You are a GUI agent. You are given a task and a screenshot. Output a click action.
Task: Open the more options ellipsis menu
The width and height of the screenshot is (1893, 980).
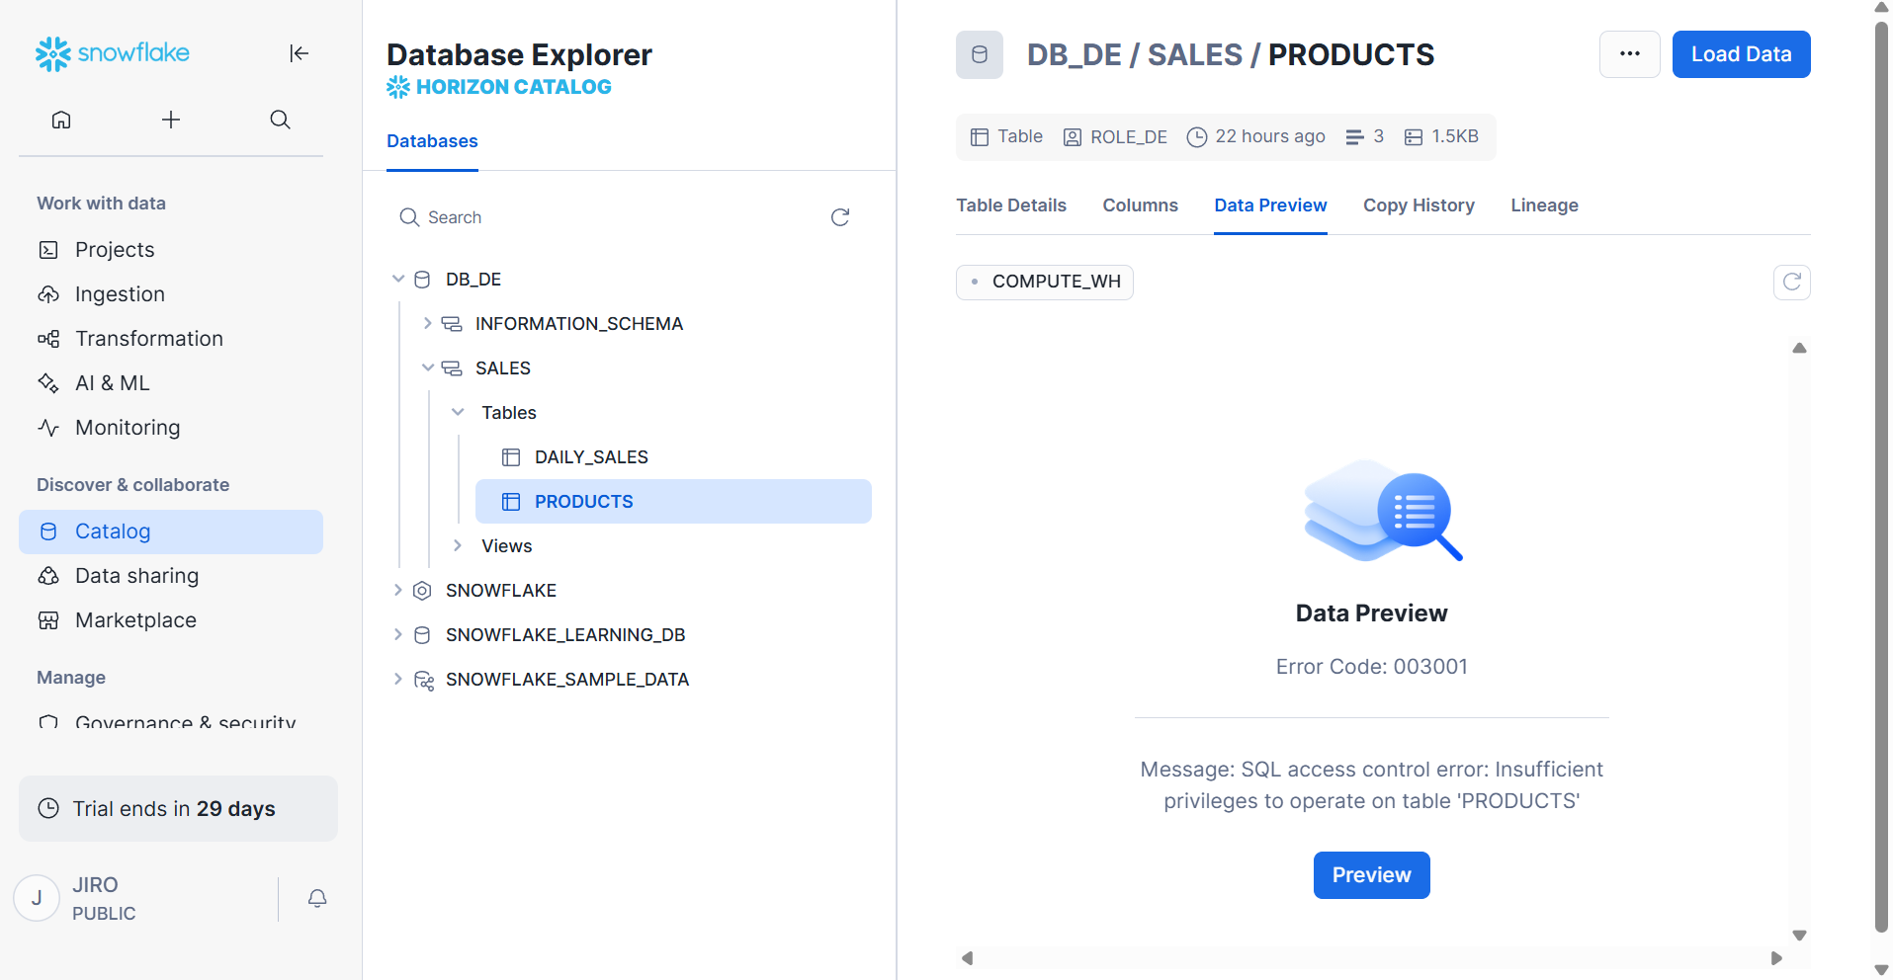[1629, 54]
